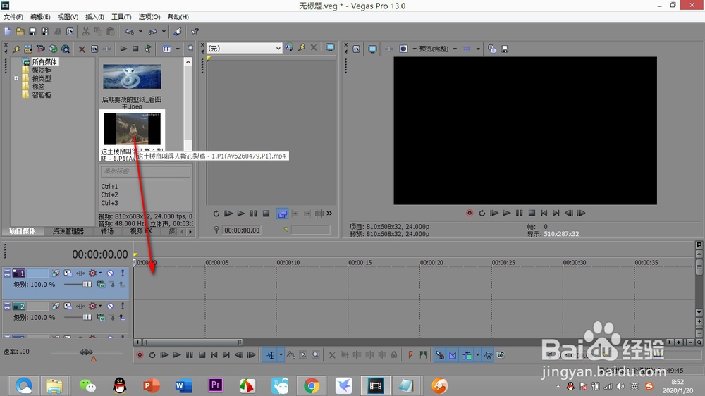Viewport: 705px width, 396px height.
Task: Open Track FX on track 1
Action: [x=80, y=273]
